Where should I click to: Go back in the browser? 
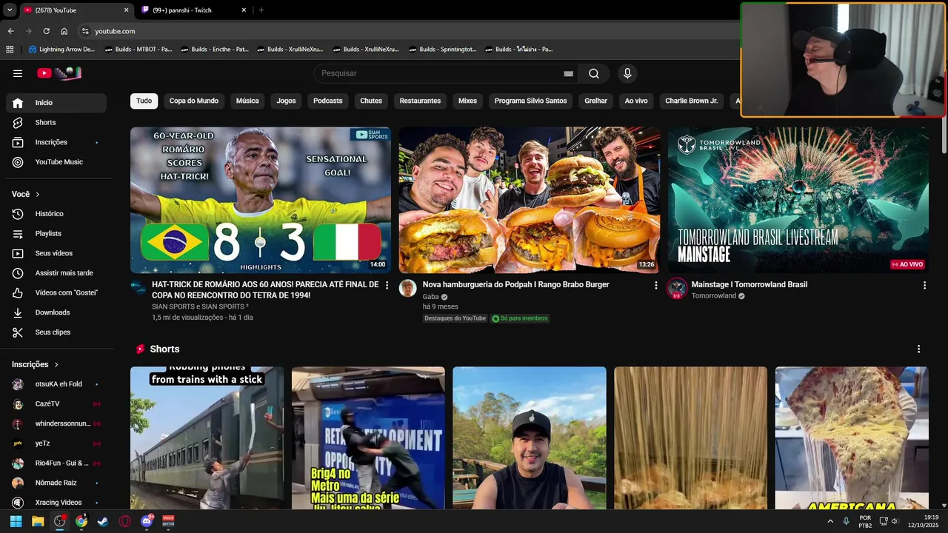pos(10,31)
